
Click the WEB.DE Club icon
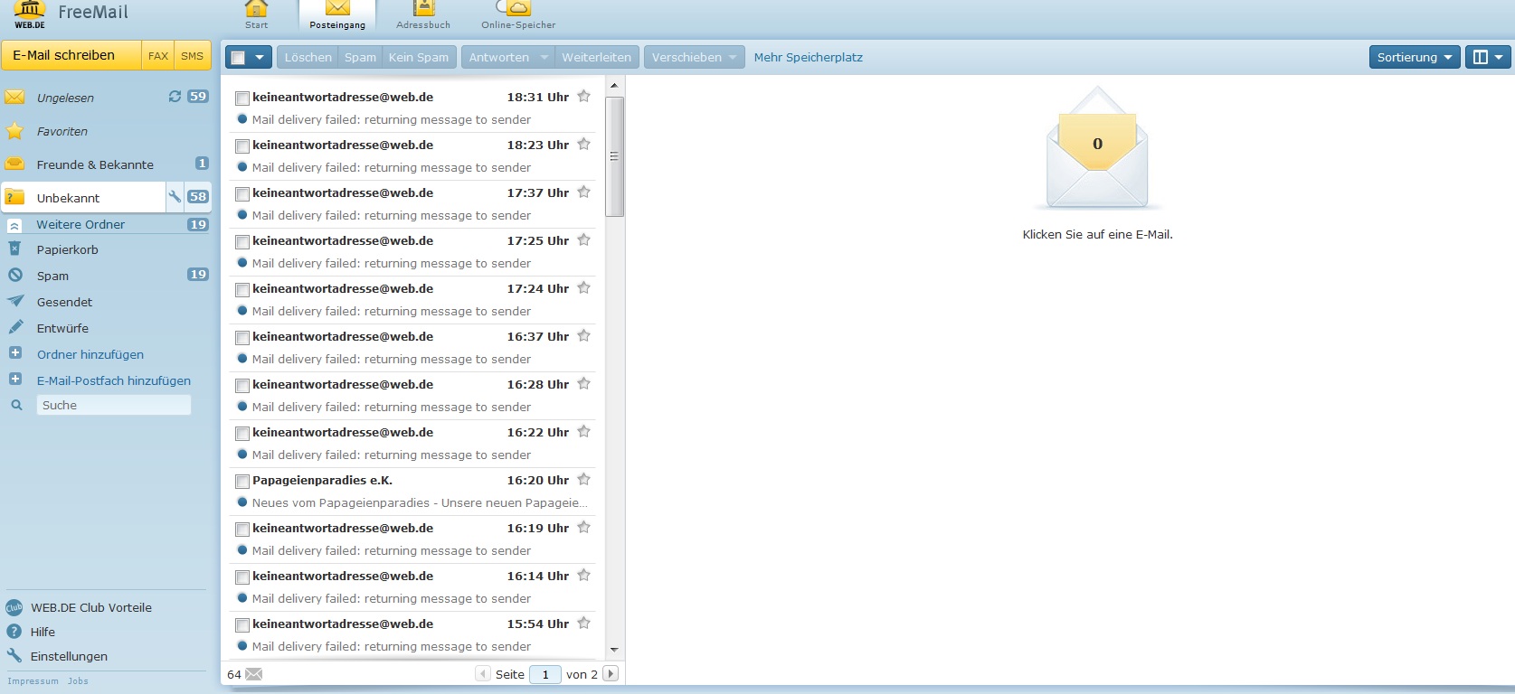(14, 607)
